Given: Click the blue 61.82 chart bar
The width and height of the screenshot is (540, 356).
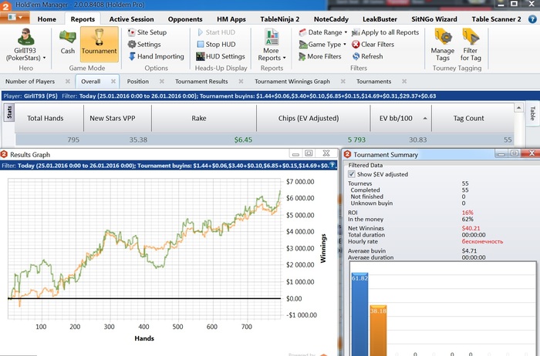Looking at the screenshot, I should click(x=359, y=314).
